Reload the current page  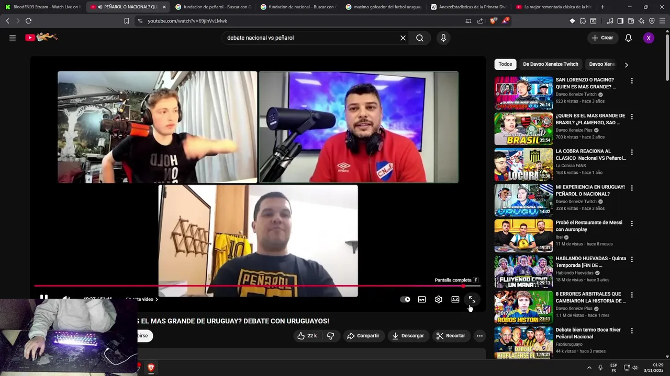pyautogui.click(x=28, y=21)
